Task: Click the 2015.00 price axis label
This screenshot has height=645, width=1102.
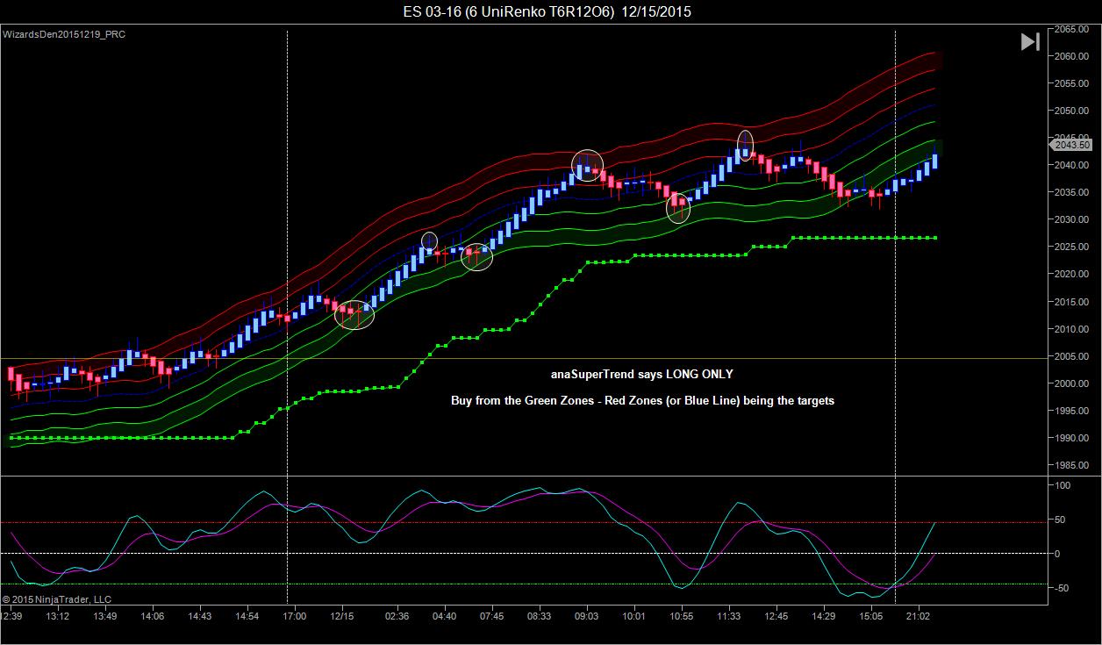Action: click(x=1071, y=302)
